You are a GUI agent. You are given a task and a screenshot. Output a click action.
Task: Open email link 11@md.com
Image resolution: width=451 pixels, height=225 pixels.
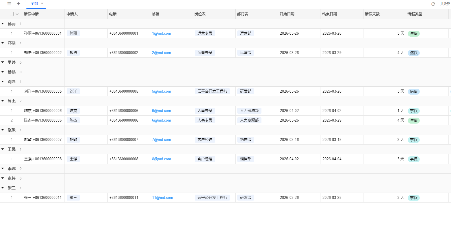coord(163,198)
